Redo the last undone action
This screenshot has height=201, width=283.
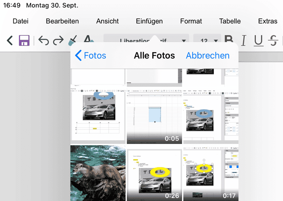(58, 40)
